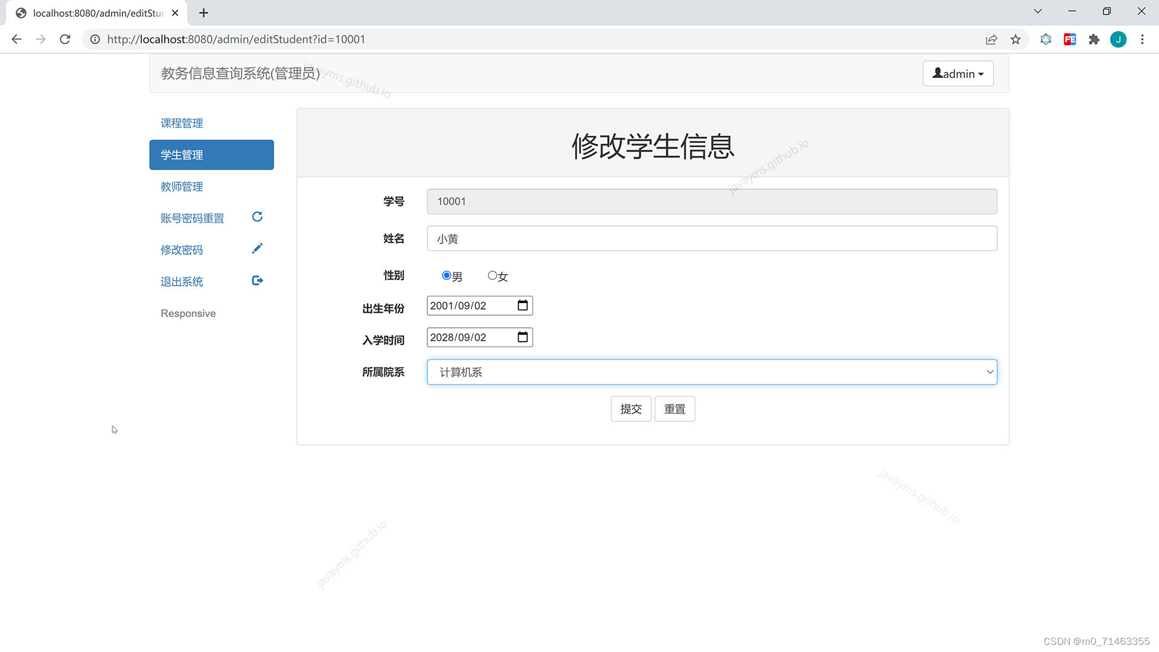Select the 女 gender radio button
The image size is (1159, 652).
(493, 275)
